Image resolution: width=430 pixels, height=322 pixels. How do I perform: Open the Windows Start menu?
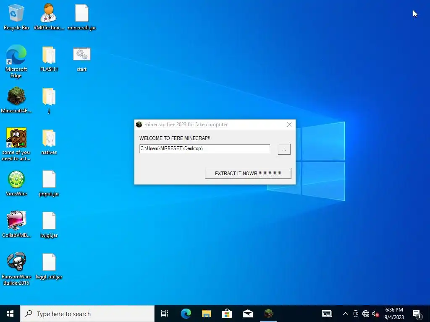point(10,314)
